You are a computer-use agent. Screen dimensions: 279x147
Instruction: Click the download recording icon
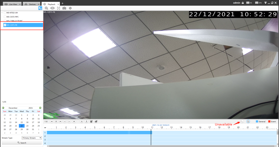(86, 121)
